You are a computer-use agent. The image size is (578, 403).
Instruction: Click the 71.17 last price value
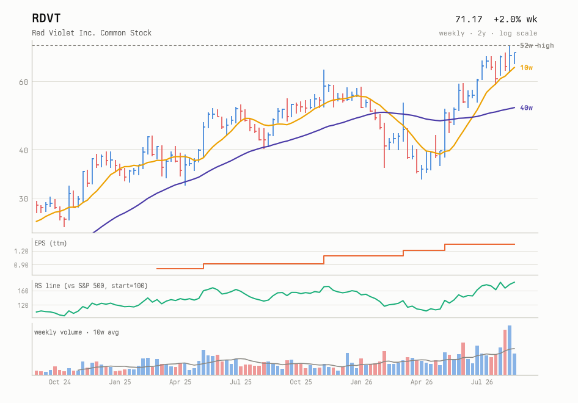coord(469,19)
